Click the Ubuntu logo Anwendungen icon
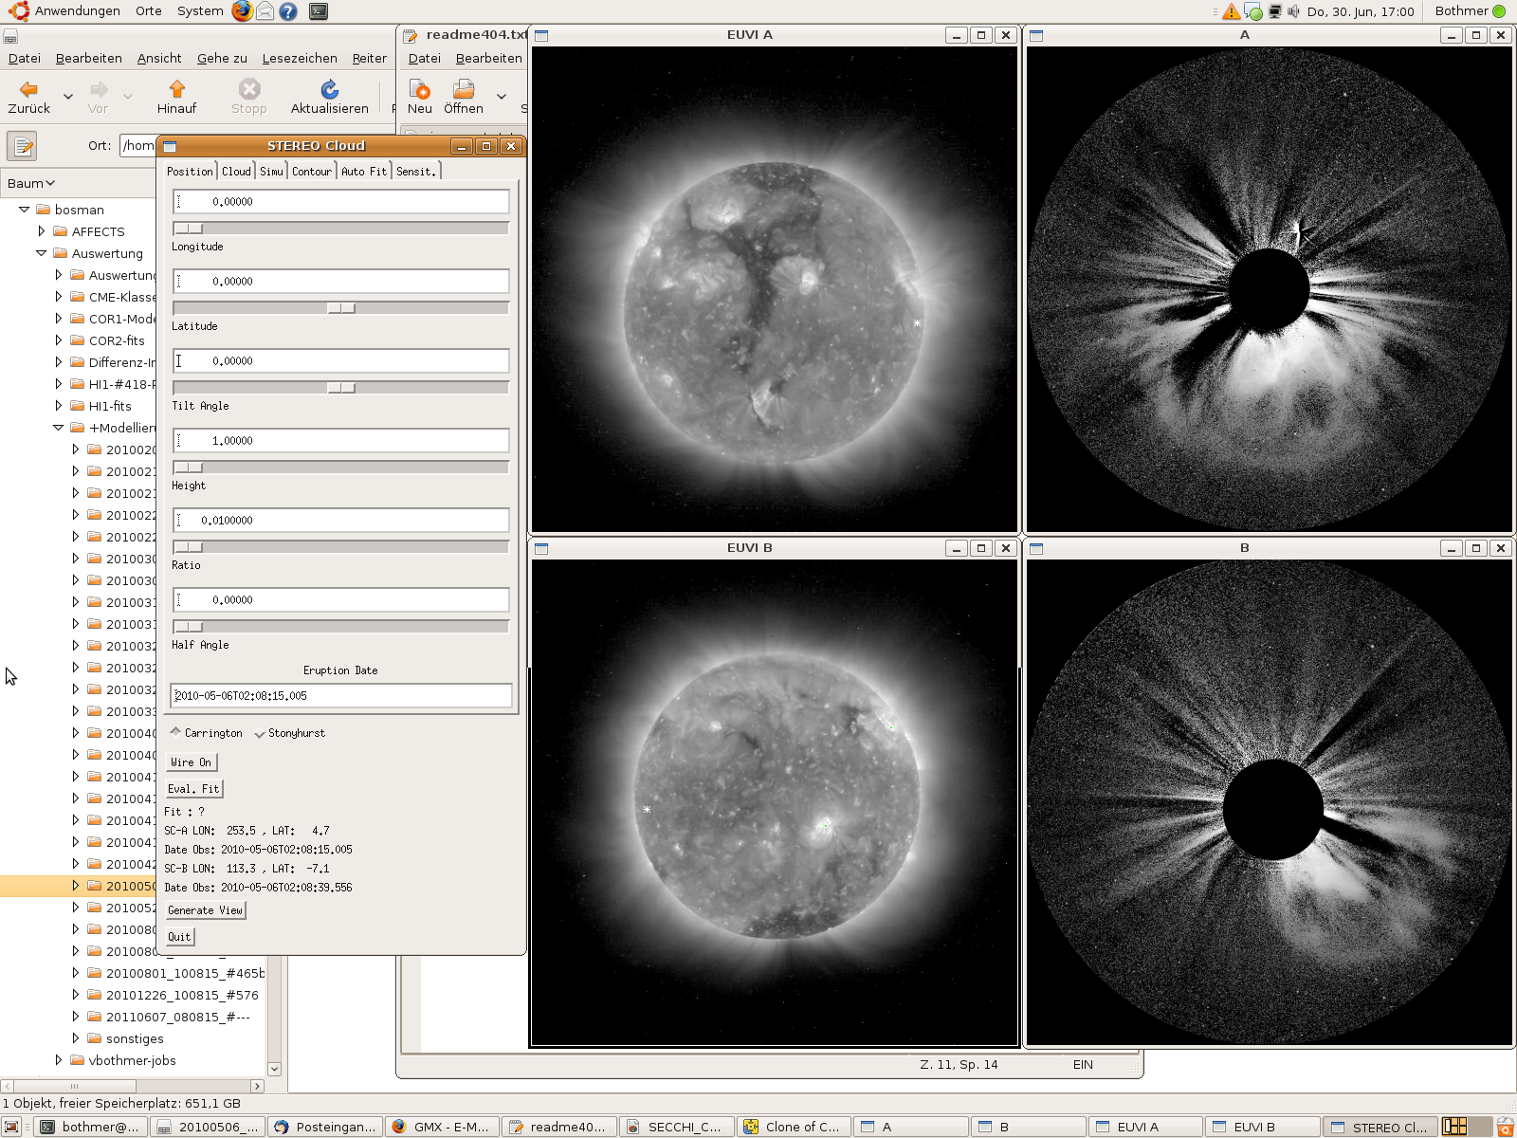The width and height of the screenshot is (1517, 1138). (19, 11)
